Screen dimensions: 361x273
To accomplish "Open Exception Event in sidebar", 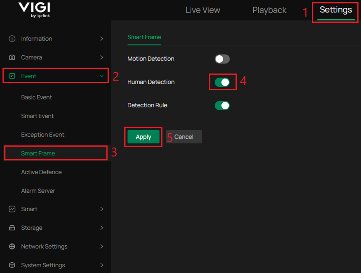I will 43,135.
